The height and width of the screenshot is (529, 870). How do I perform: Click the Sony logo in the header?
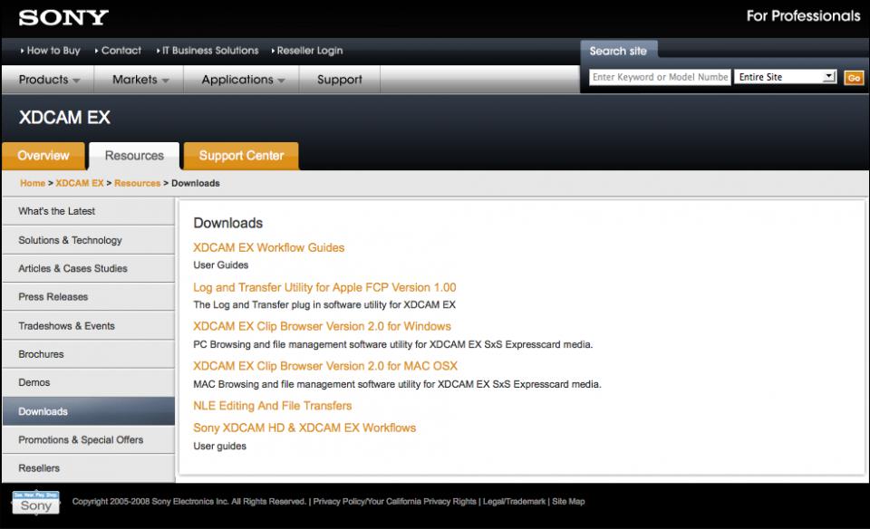(x=63, y=17)
